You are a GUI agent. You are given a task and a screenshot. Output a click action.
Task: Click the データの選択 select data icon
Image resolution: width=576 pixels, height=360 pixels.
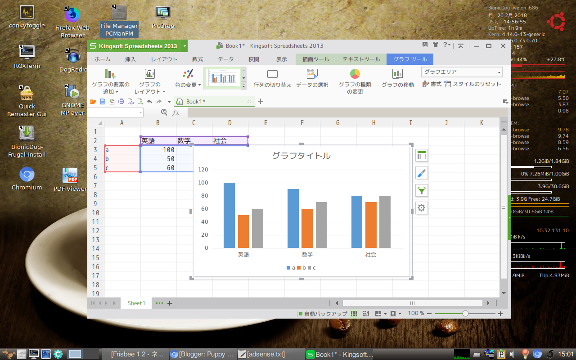[312, 73]
